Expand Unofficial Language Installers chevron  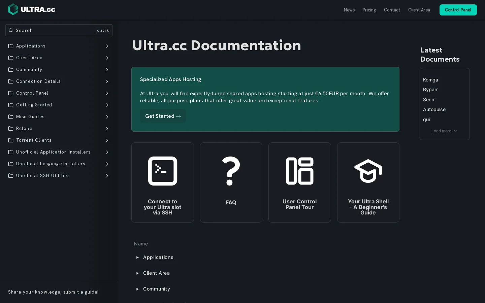[x=107, y=164]
